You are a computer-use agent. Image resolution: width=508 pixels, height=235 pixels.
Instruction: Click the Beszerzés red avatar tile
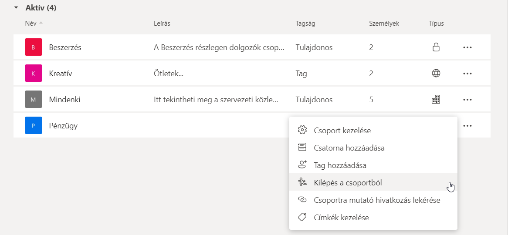34,47
